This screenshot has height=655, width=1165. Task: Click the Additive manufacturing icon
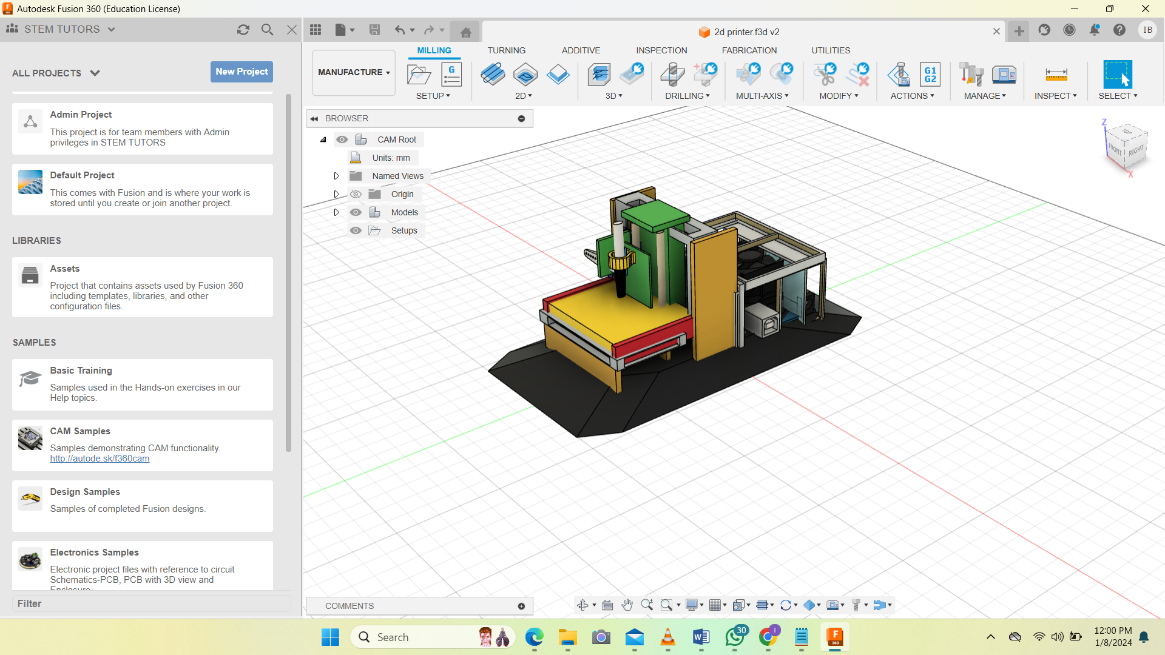click(581, 50)
